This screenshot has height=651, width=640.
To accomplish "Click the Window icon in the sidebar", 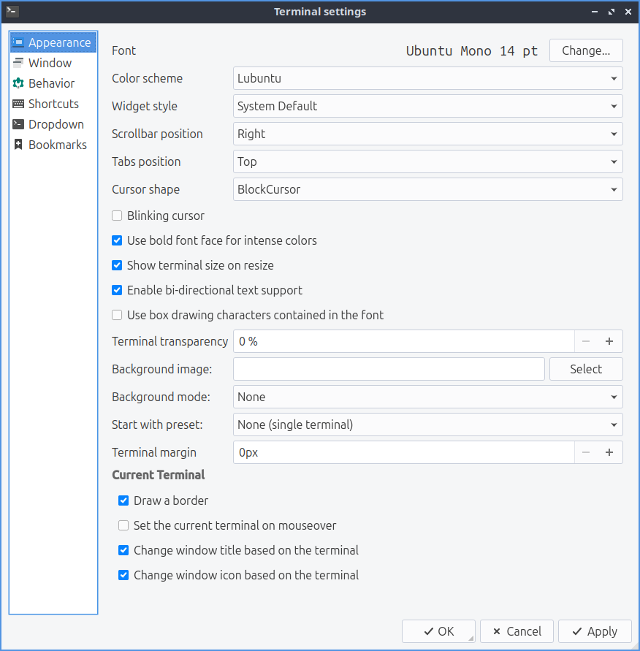I will (18, 63).
